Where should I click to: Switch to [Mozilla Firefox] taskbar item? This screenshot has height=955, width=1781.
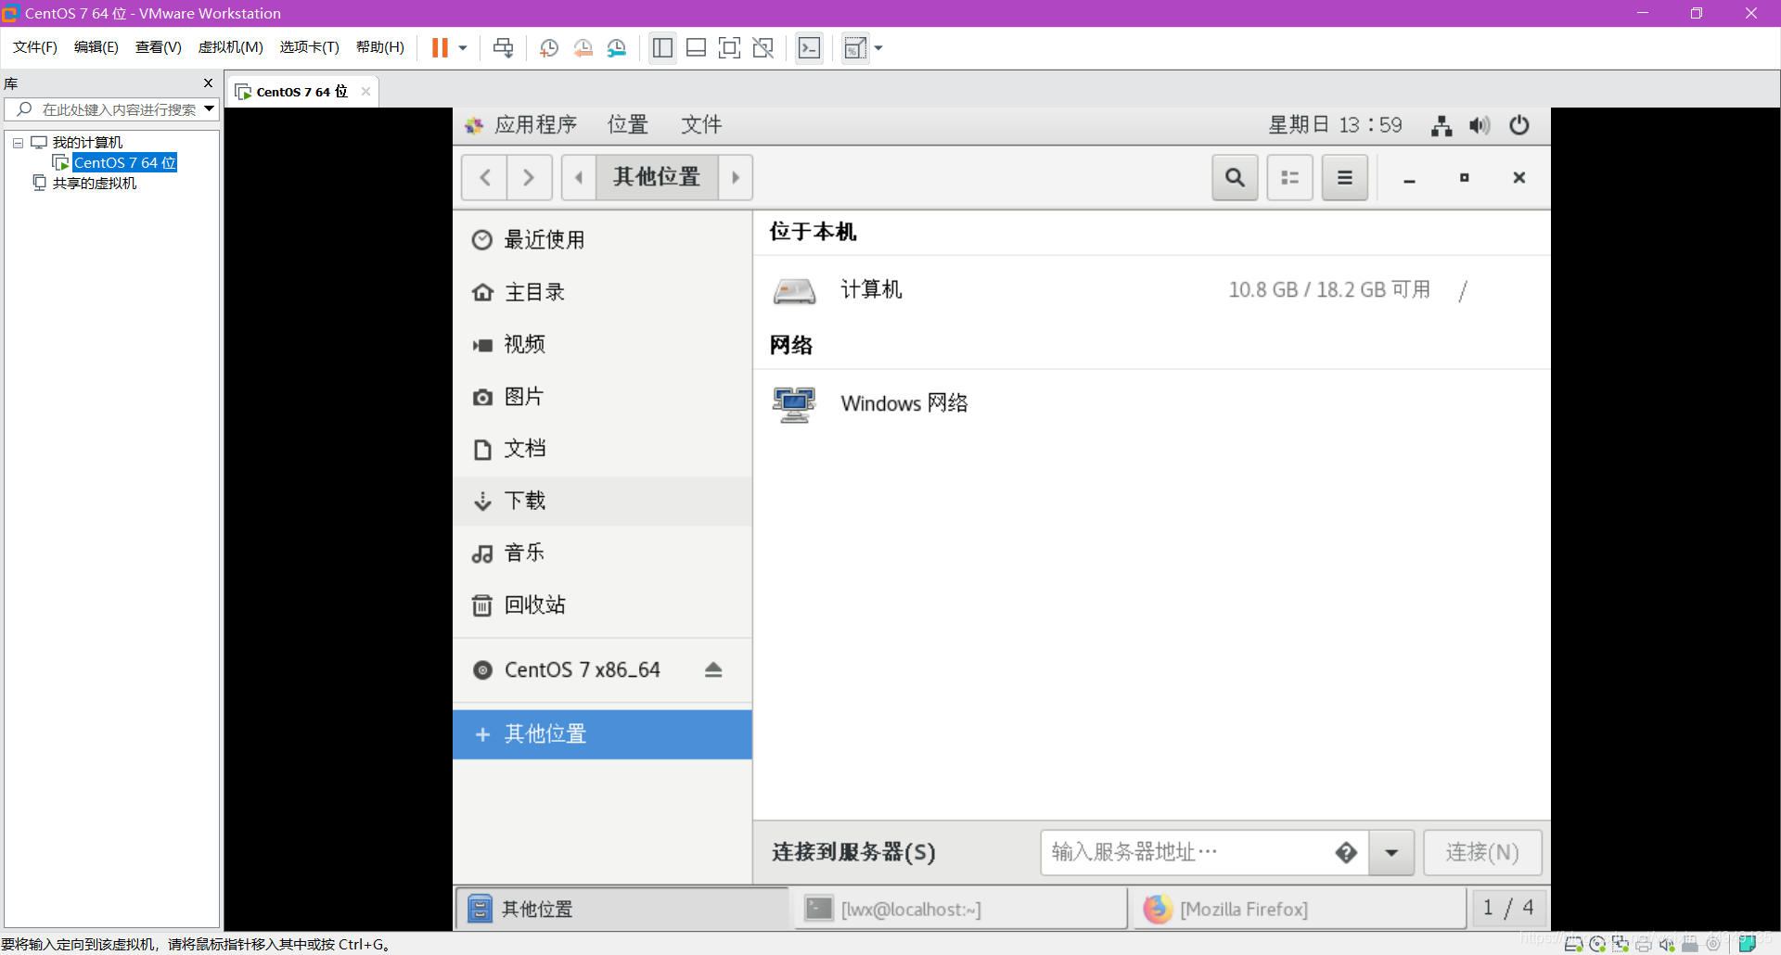click(1299, 909)
